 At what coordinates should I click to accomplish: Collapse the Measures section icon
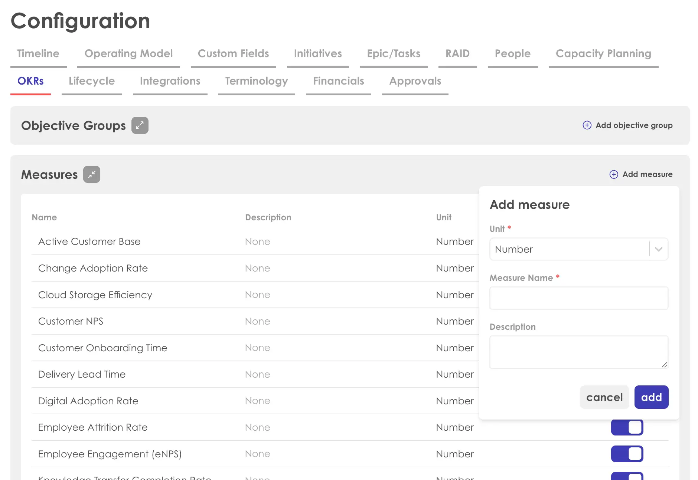click(92, 174)
